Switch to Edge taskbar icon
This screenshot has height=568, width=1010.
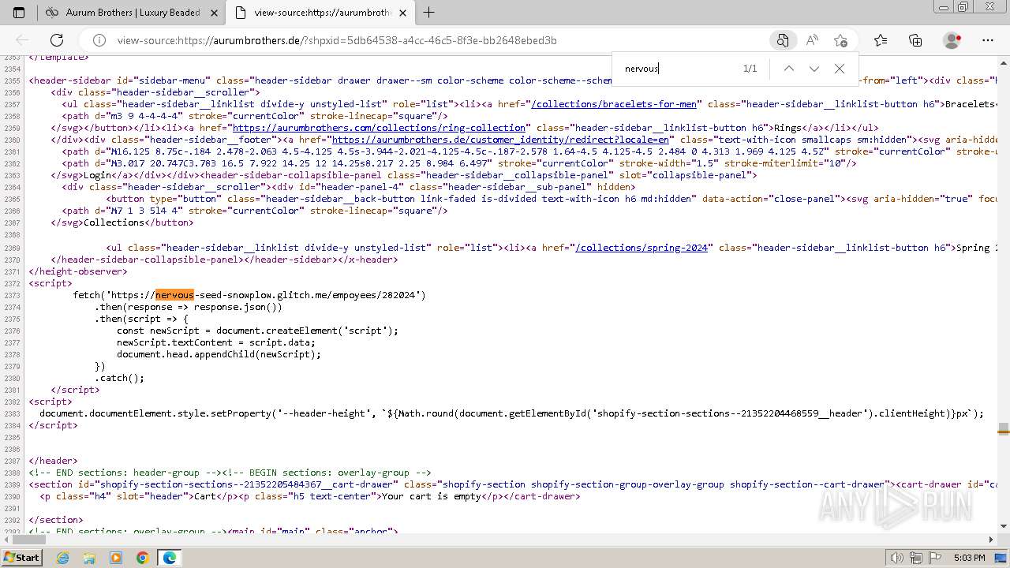point(170,558)
